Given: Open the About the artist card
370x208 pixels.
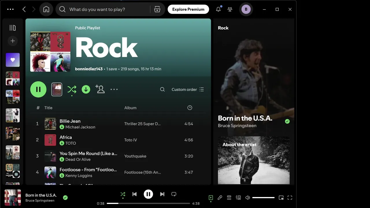Looking at the screenshot, I should coord(254,160).
